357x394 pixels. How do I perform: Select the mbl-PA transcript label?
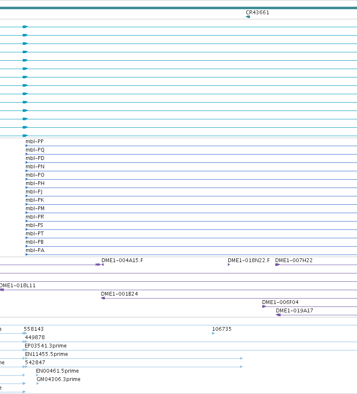click(35, 250)
